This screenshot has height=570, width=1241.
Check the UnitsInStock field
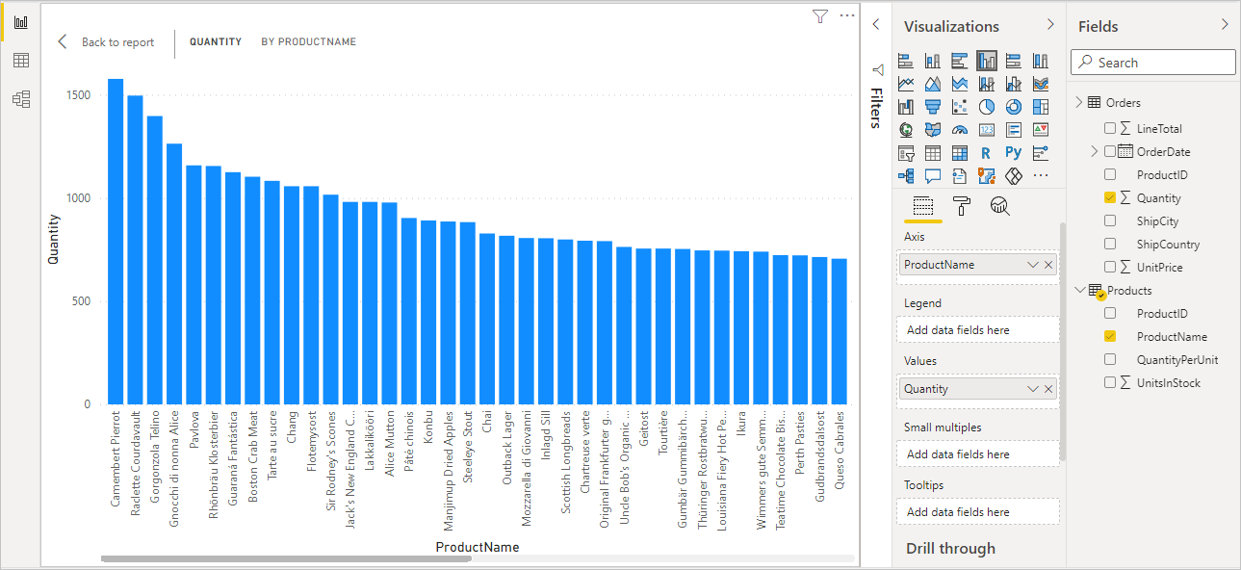coord(1109,381)
